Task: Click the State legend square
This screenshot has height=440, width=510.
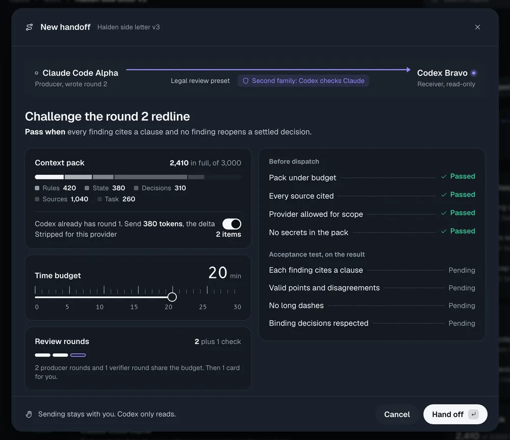Action: [x=87, y=188]
